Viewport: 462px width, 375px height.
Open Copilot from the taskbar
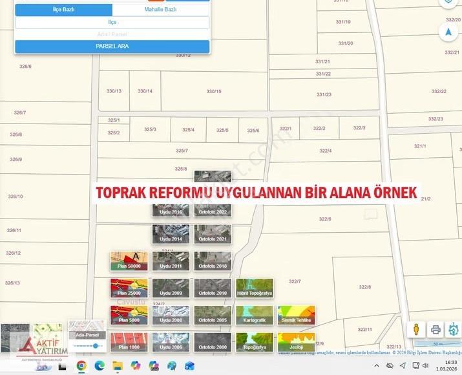[x=136, y=366]
